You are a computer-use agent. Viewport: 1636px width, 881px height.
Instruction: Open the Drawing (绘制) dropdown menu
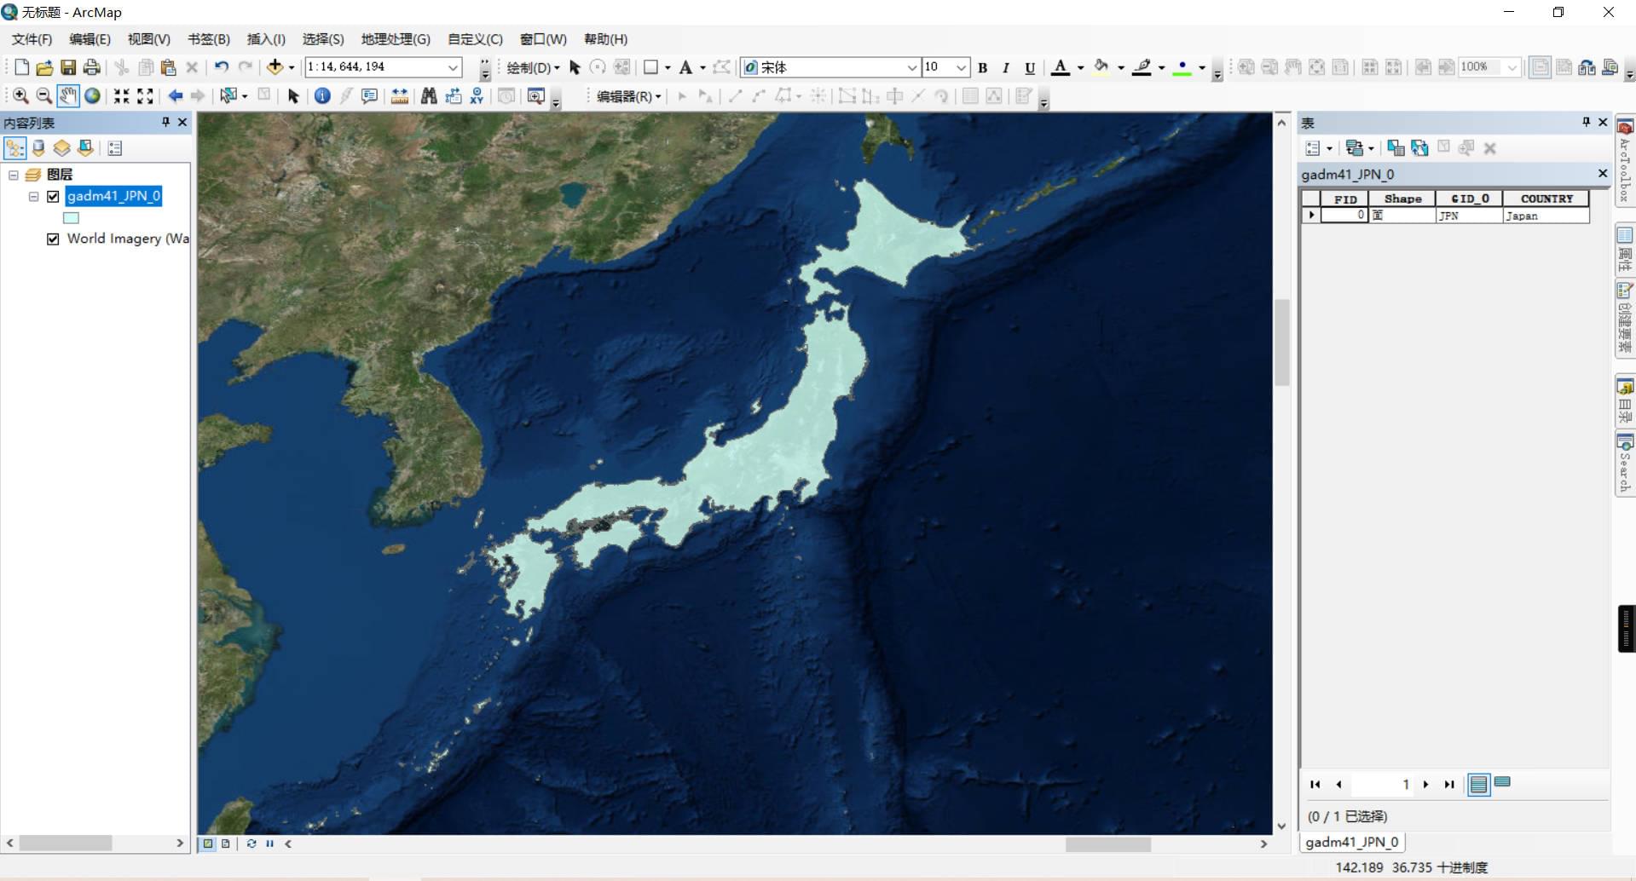pyautogui.click(x=534, y=67)
